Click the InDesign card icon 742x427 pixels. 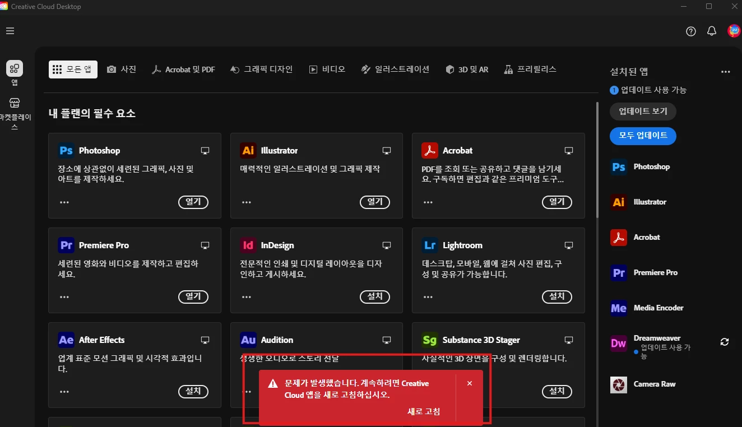[x=248, y=245]
